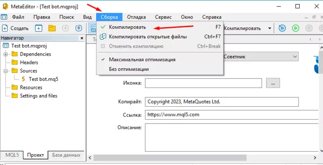
Task: Expand the Dependencies tree node
Action: pyautogui.click(x=6, y=54)
